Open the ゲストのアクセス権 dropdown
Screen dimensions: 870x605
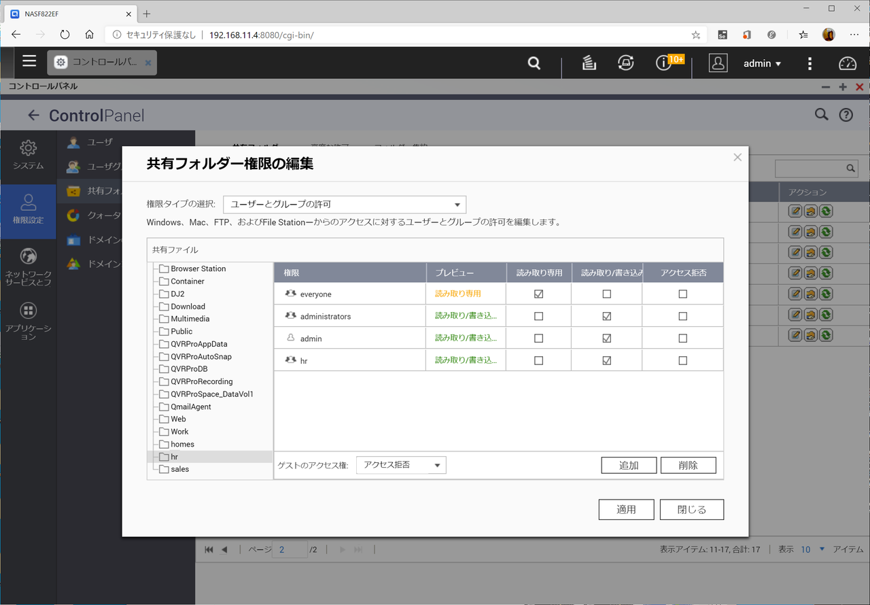pyautogui.click(x=400, y=465)
